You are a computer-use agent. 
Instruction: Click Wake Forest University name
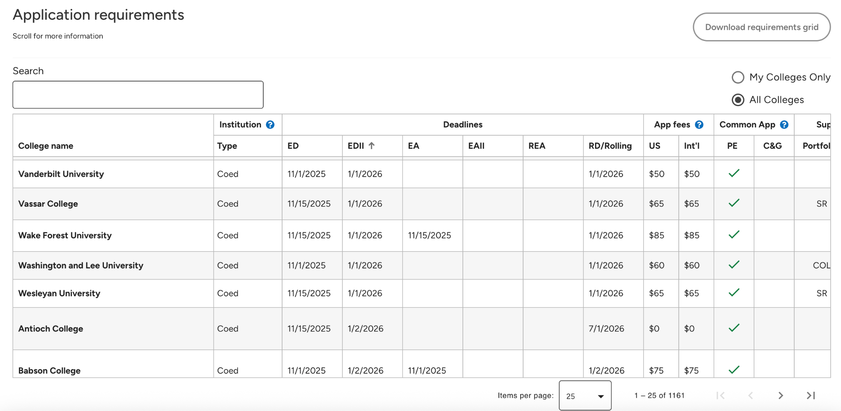(65, 236)
